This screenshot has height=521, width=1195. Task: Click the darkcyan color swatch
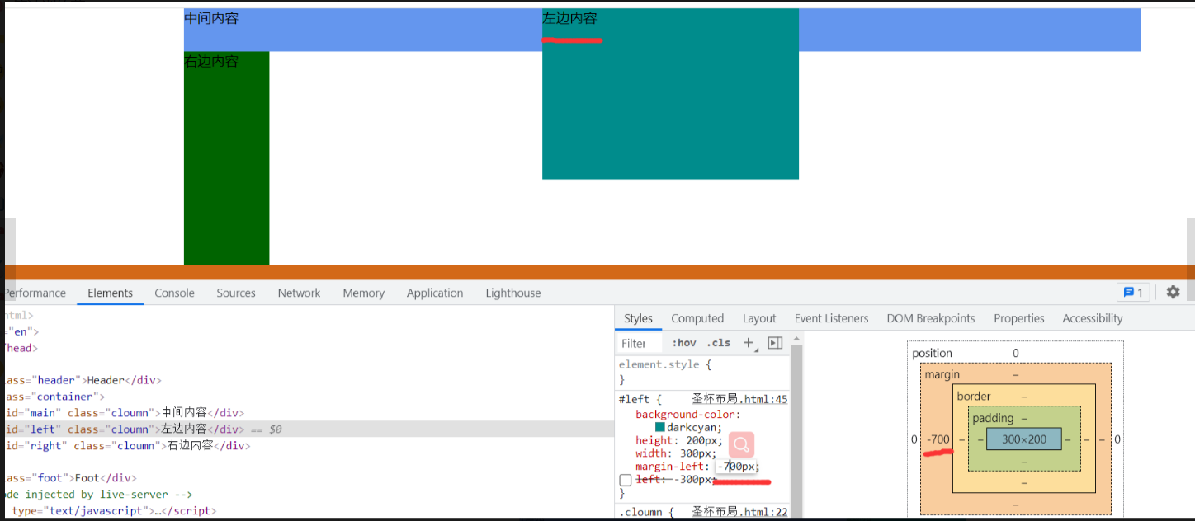(x=660, y=427)
